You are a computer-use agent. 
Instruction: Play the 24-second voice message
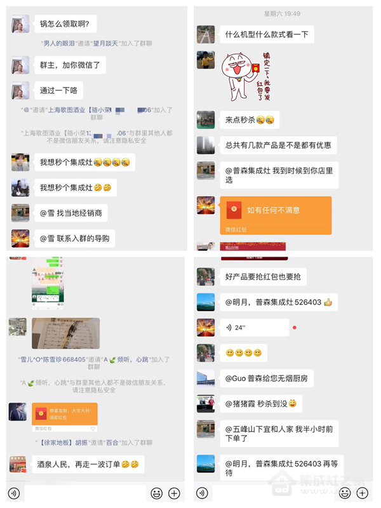point(255,328)
